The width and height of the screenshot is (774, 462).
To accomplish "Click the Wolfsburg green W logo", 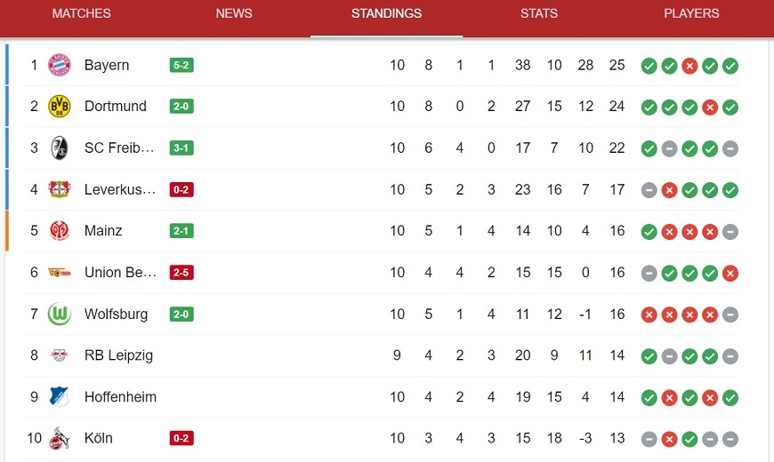I will point(60,315).
